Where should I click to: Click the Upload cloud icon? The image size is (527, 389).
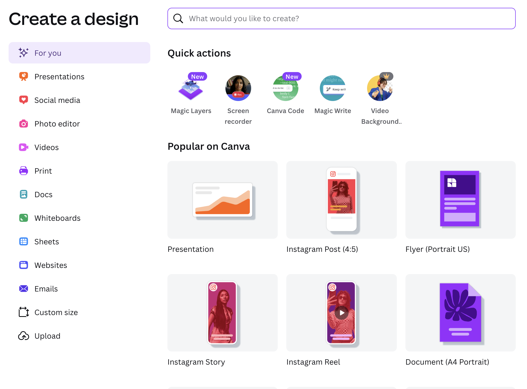click(x=24, y=336)
